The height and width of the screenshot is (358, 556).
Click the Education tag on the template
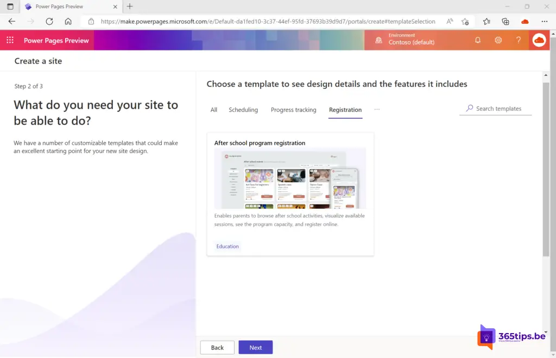(228, 246)
